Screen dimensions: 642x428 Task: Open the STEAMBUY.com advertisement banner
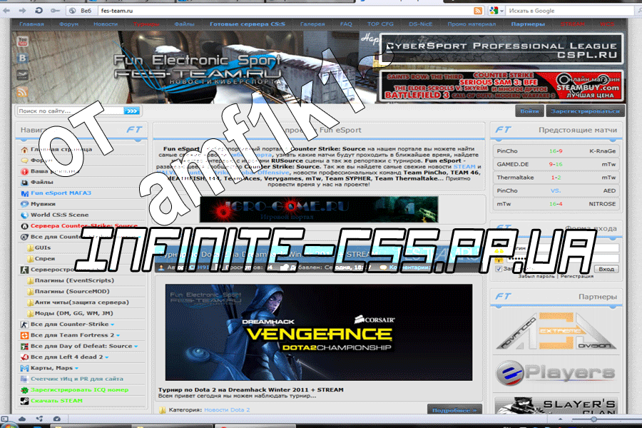[501, 86]
